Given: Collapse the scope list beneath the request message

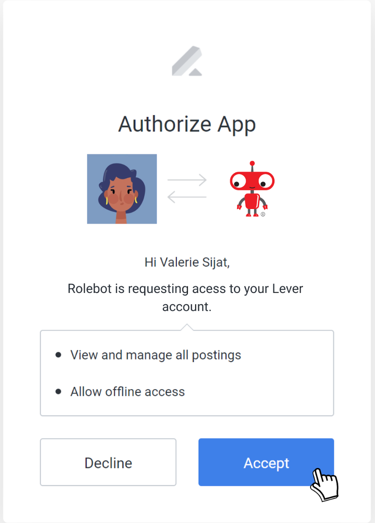Looking at the screenshot, I should coord(187,373).
